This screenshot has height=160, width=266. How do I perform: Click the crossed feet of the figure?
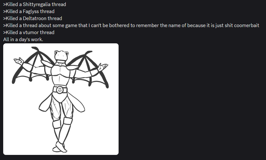click(x=60, y=147)
